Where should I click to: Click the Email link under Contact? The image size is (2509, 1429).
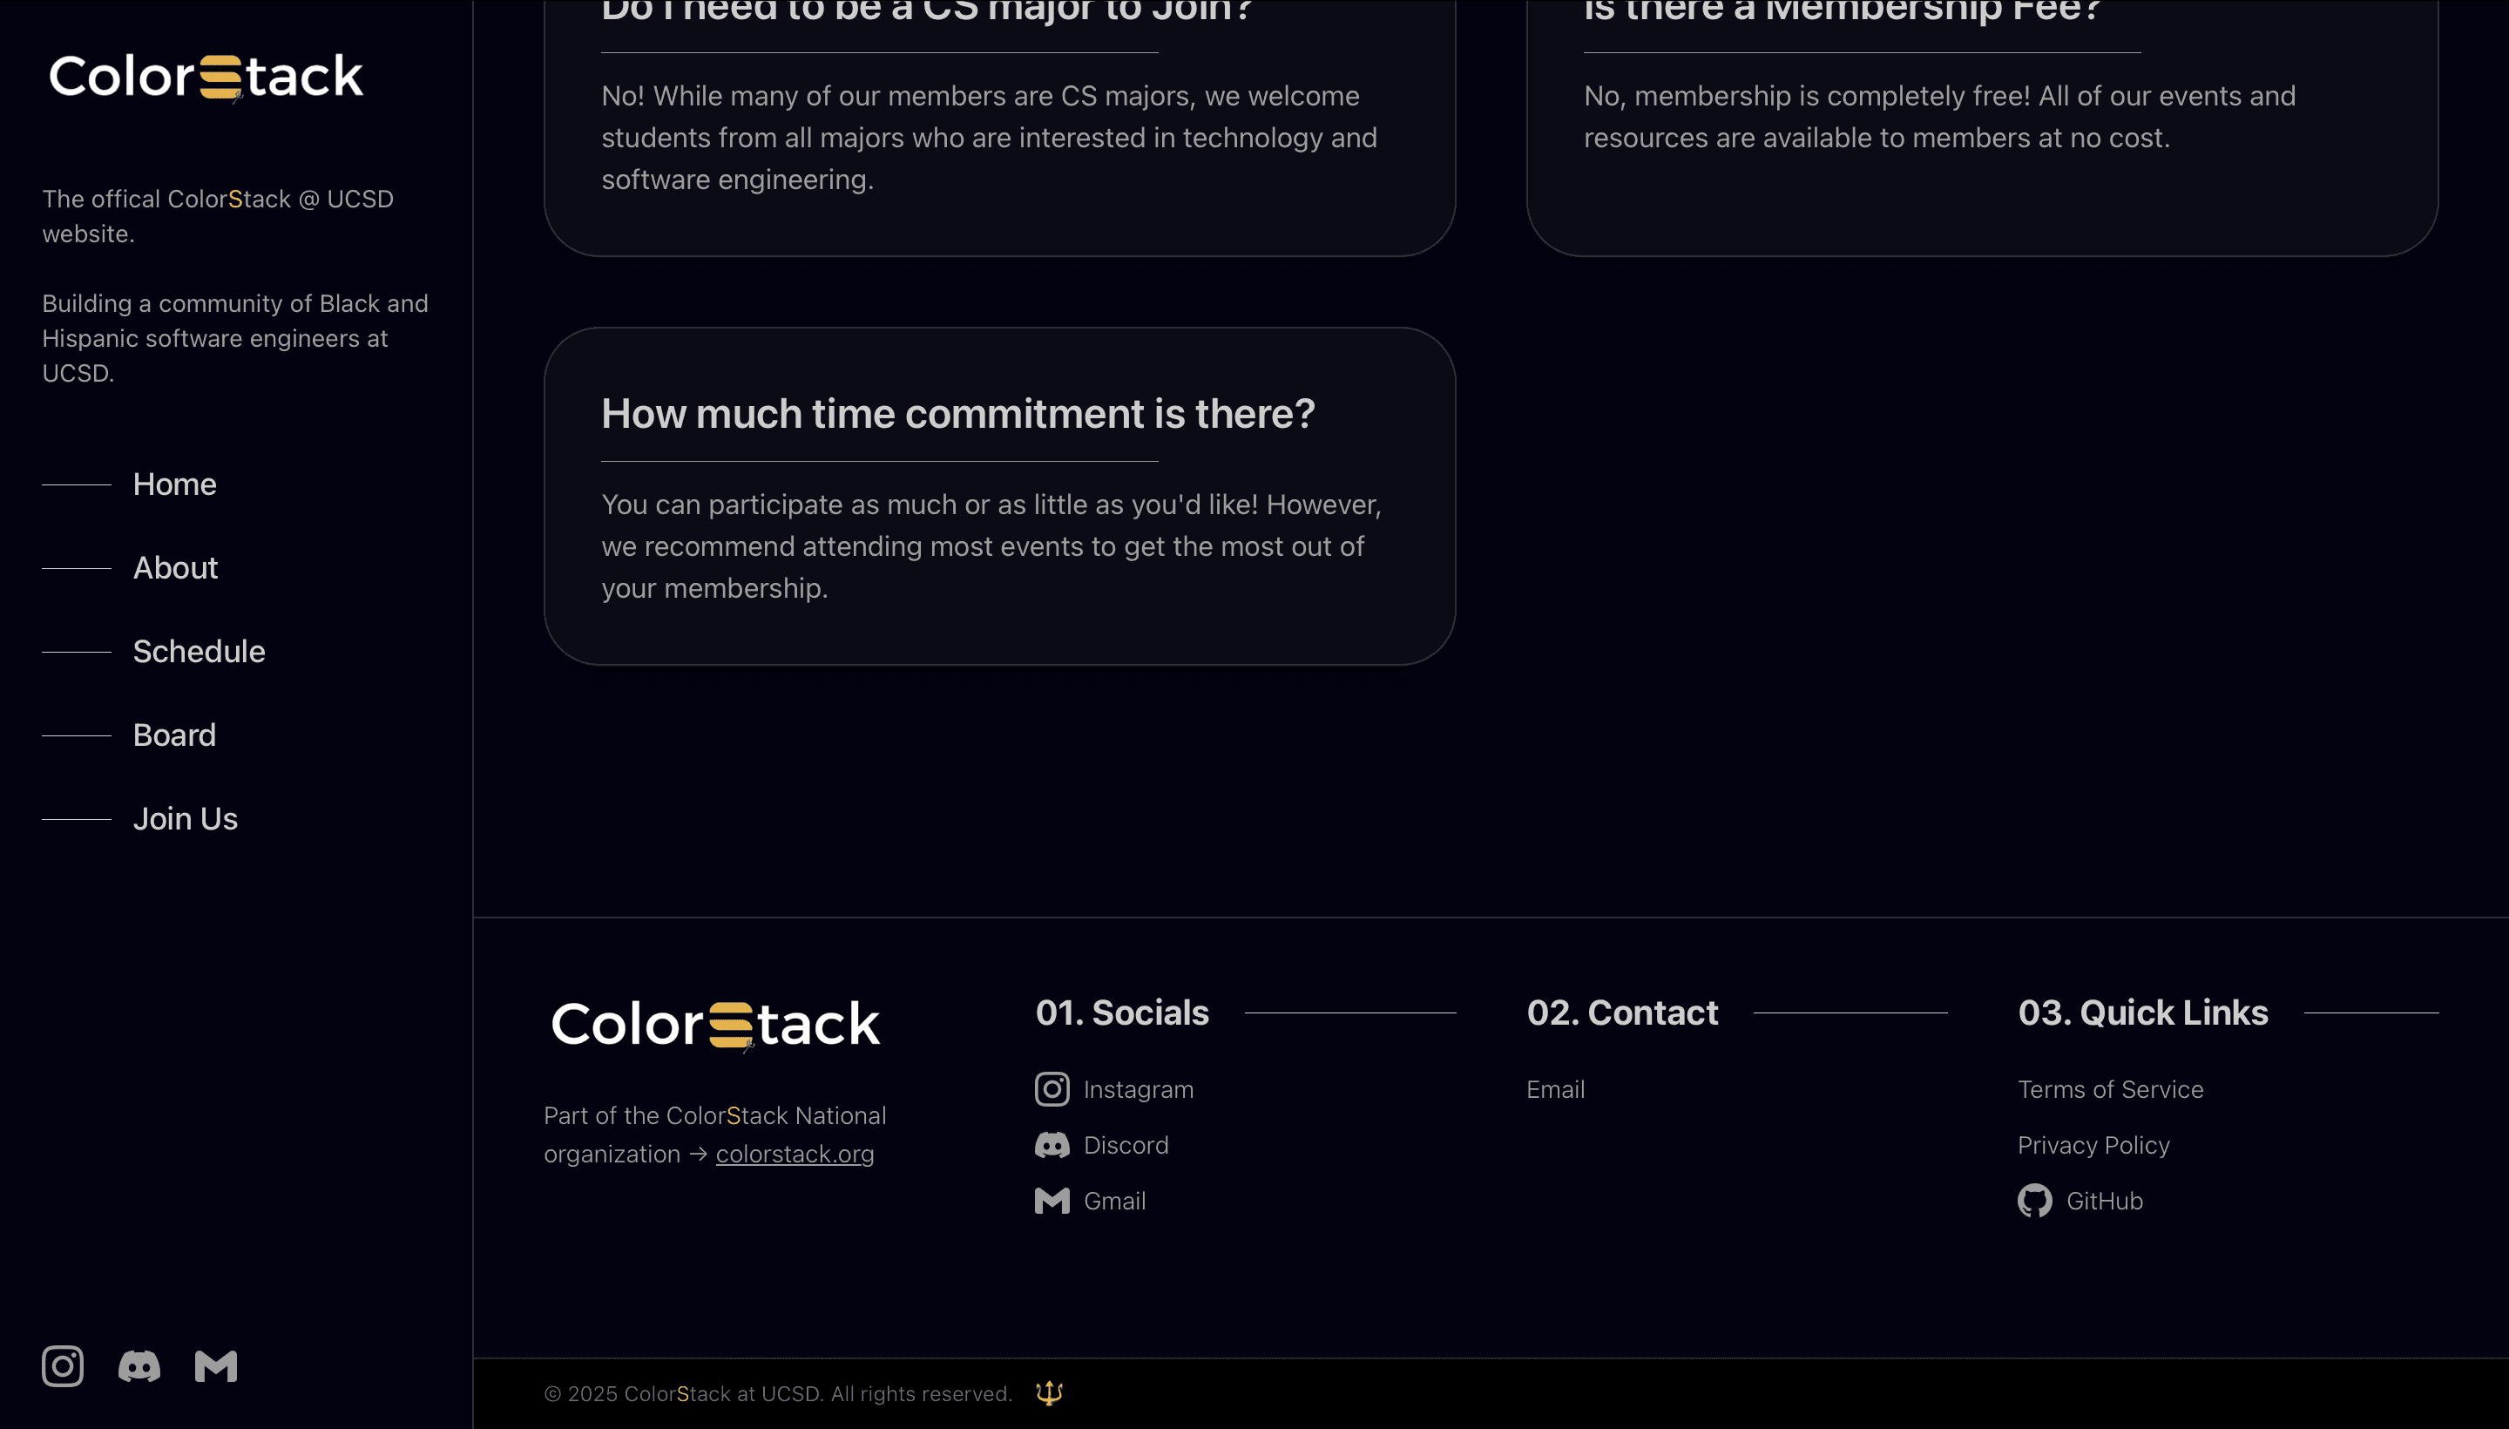(x=1555, y=1089)
